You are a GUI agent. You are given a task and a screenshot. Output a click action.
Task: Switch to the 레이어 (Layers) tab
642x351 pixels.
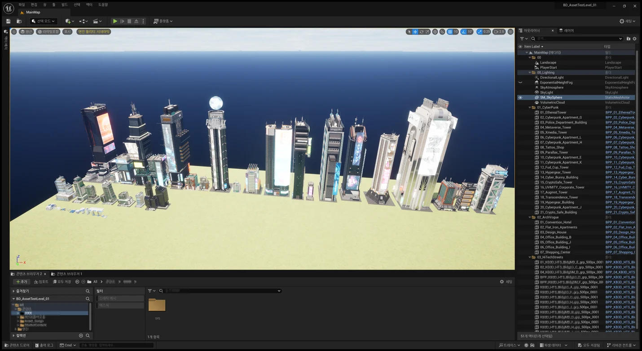point(567,31)
